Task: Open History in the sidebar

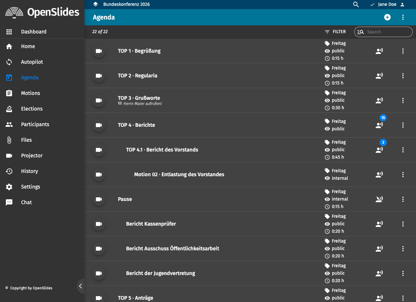Action: (x=42, y=171)
